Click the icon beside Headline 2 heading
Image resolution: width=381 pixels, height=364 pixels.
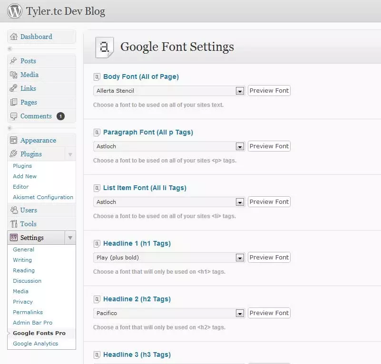[97, 299]
